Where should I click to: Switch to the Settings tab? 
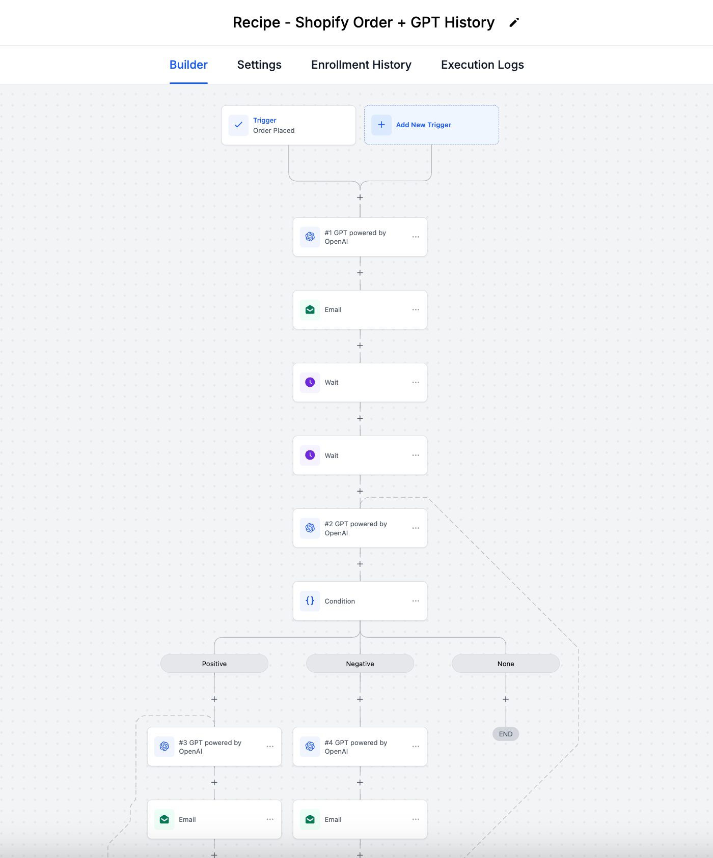click(259, 65)
